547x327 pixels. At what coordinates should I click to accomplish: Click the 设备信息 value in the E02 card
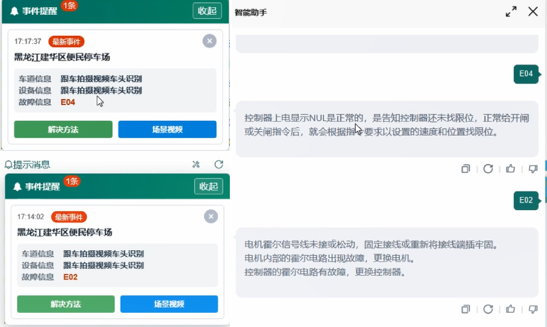coord(104,265)
